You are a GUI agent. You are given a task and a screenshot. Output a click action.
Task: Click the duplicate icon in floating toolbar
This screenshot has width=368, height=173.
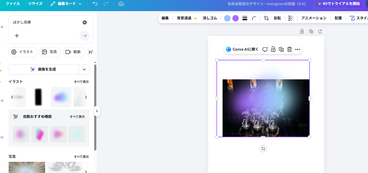[281, 49]
